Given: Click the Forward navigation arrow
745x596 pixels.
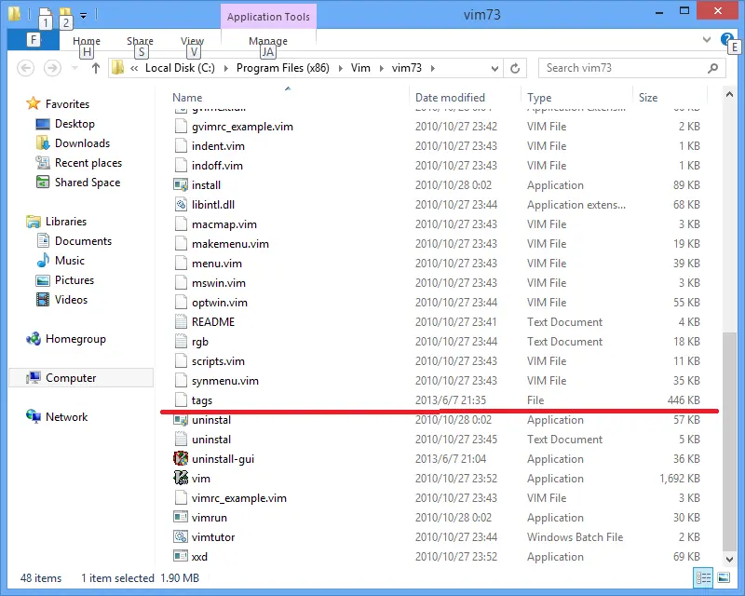Looking at the screenshot, I should coord(52,68).
